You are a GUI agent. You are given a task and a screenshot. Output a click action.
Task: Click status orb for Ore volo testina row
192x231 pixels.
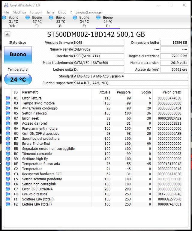[8, 194]
